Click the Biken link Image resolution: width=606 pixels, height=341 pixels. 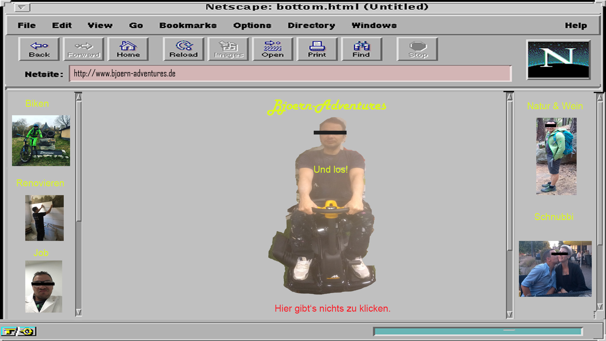(37, 104)
